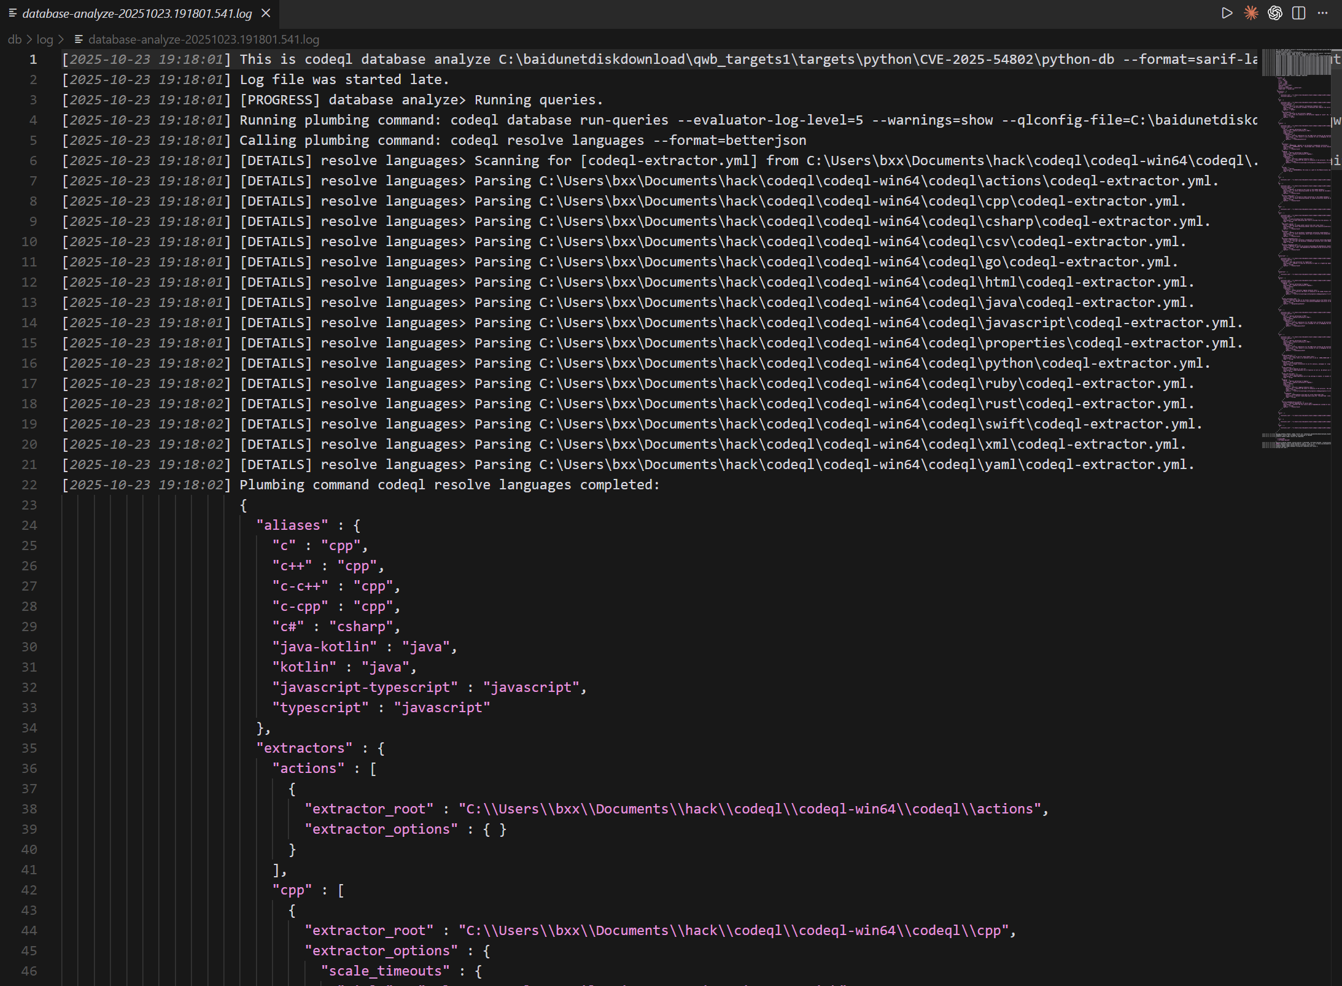Select line number 22 in gutter
Image resolution: width=1342 pixels, height=986 pixels.
[29, 485]
